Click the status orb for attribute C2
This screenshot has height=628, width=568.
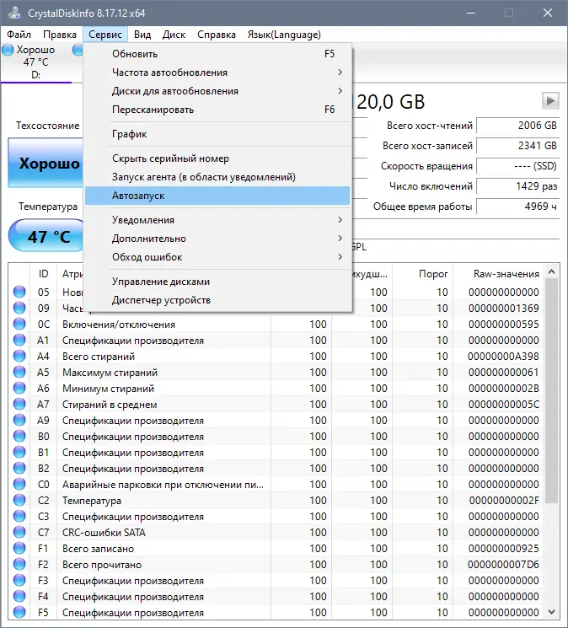(x=19, y=500)
